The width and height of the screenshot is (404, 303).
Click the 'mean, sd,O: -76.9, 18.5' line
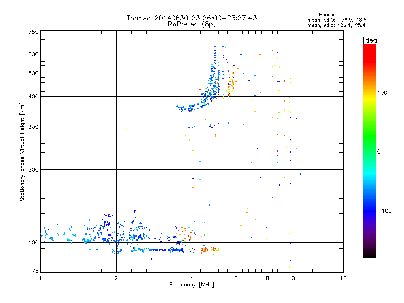(x=336, y=20)
